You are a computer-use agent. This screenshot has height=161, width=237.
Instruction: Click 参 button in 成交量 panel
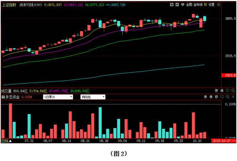[217, 91]
